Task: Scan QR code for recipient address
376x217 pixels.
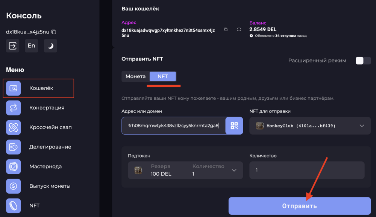Action: click(234, 126)
